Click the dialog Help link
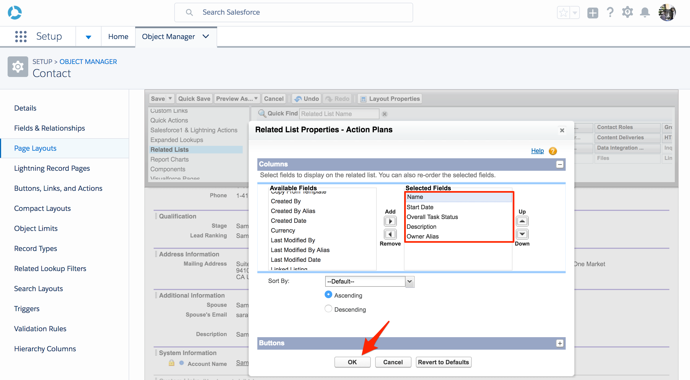This screenshot has height=380, width=690. click(537, 151)
